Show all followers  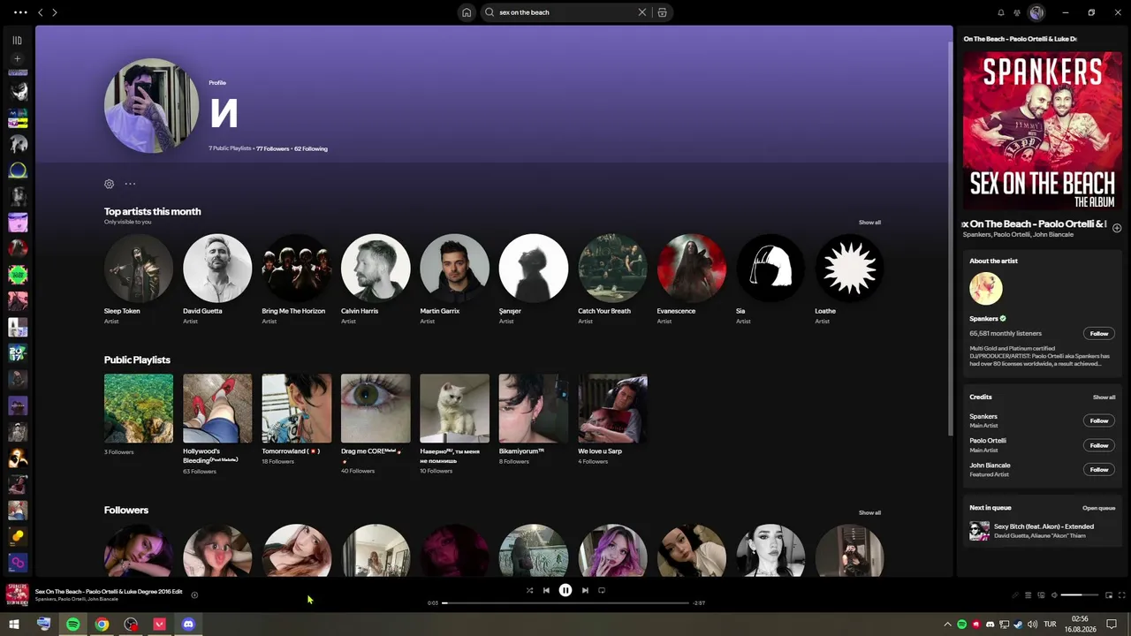pos(869,512)
